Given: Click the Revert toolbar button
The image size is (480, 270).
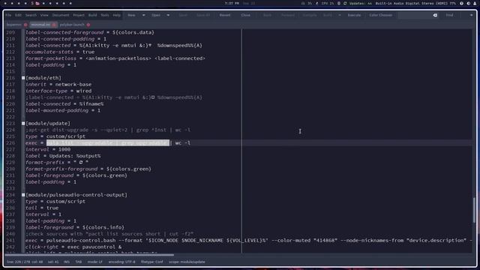Looking at the screenshot, I should 225,15.
